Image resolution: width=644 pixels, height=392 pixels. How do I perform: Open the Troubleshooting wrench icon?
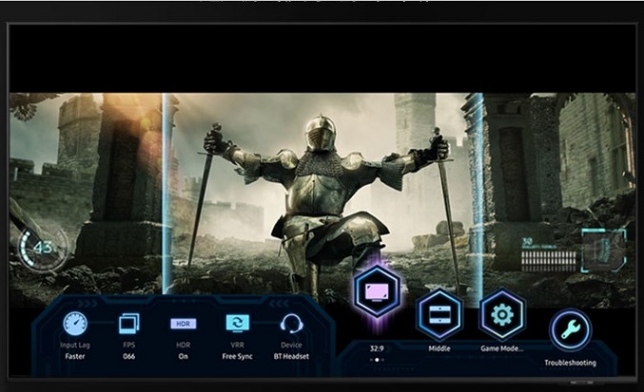click(570, 330)
